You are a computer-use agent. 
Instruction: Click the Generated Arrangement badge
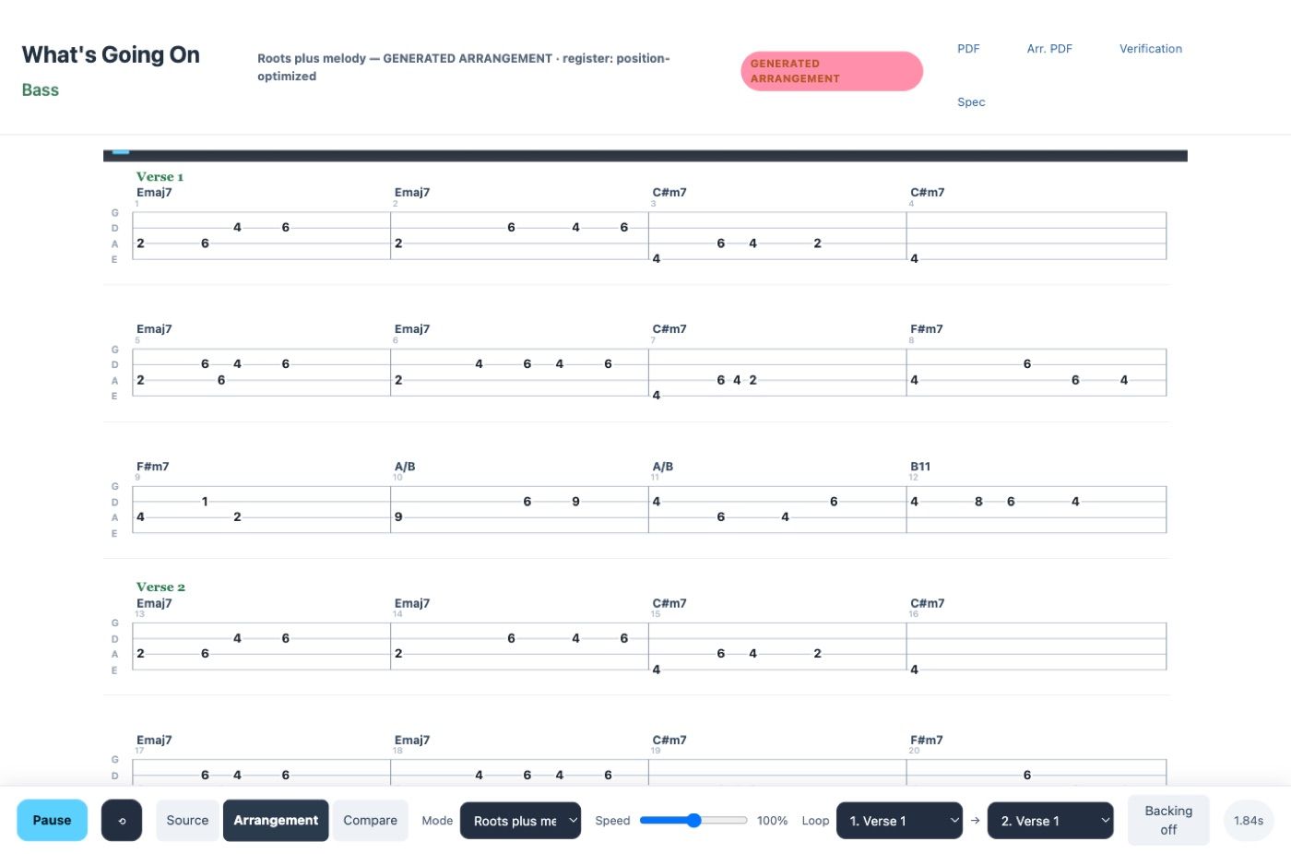tap(832, 71)
